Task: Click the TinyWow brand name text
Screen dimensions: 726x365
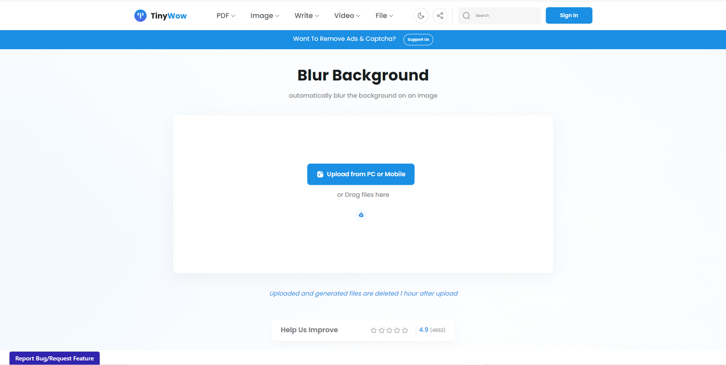Action: [x=168, y=16]
